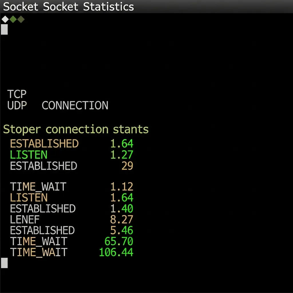The height and width of the screenshot is (293, 293).
Task: Click the LISTEN state entry showing 1.27
Action: [x=28, y=155]
